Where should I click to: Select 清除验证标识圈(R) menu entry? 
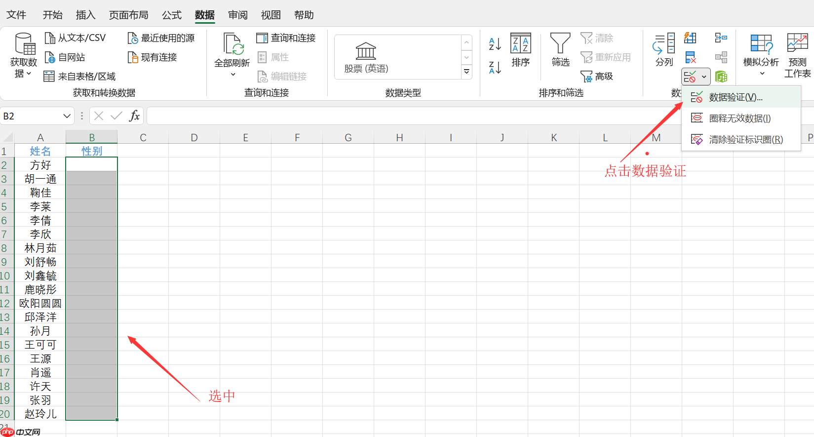741,140
